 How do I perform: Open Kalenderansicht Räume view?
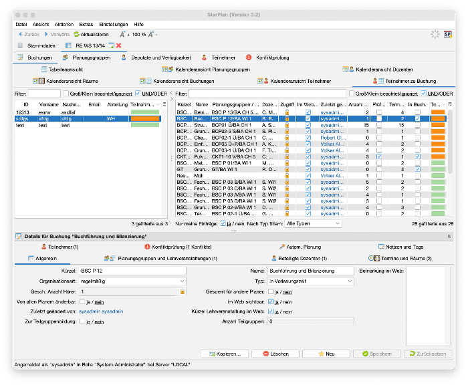click(66, 81)
